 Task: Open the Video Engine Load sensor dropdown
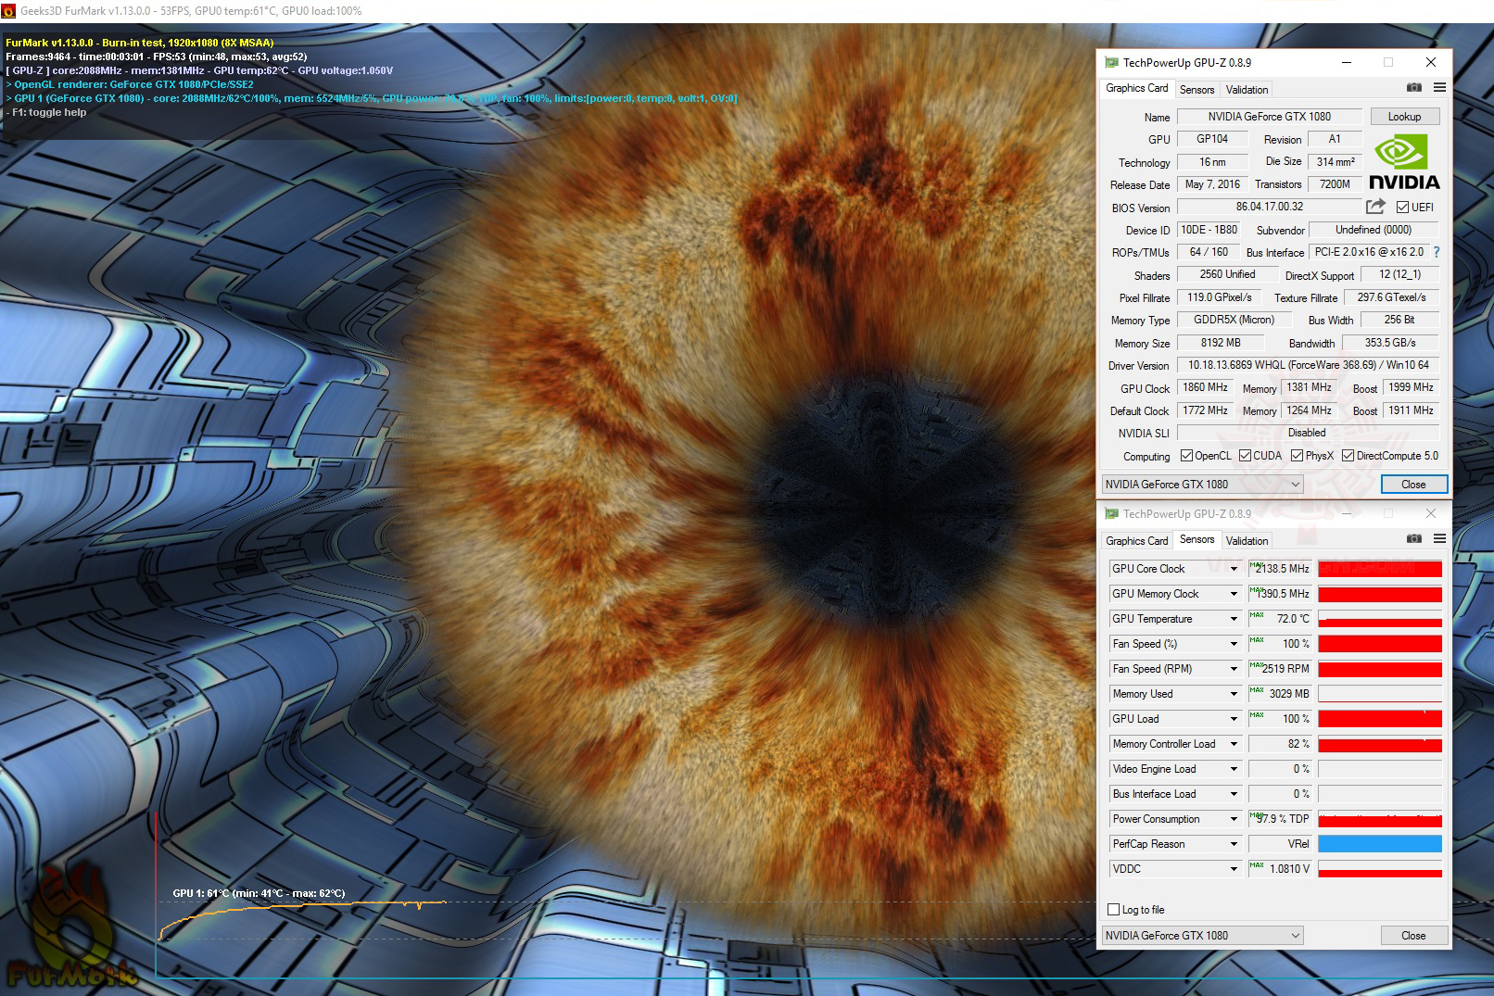1234,769
